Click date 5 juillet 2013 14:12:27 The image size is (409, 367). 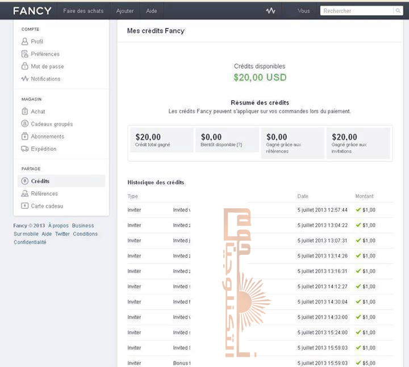click(x=323, y=287)
